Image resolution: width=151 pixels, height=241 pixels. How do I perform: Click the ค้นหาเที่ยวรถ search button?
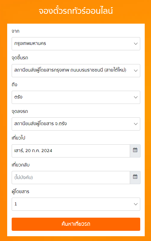(76, 224)
